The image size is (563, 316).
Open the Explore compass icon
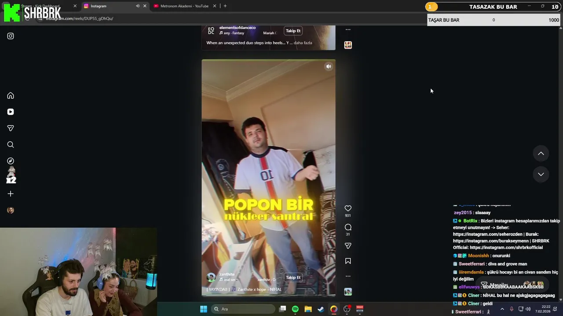(11, 161)
